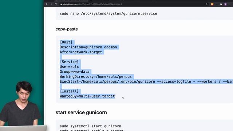Open the Chrome three-dot menu

[230, 4]
